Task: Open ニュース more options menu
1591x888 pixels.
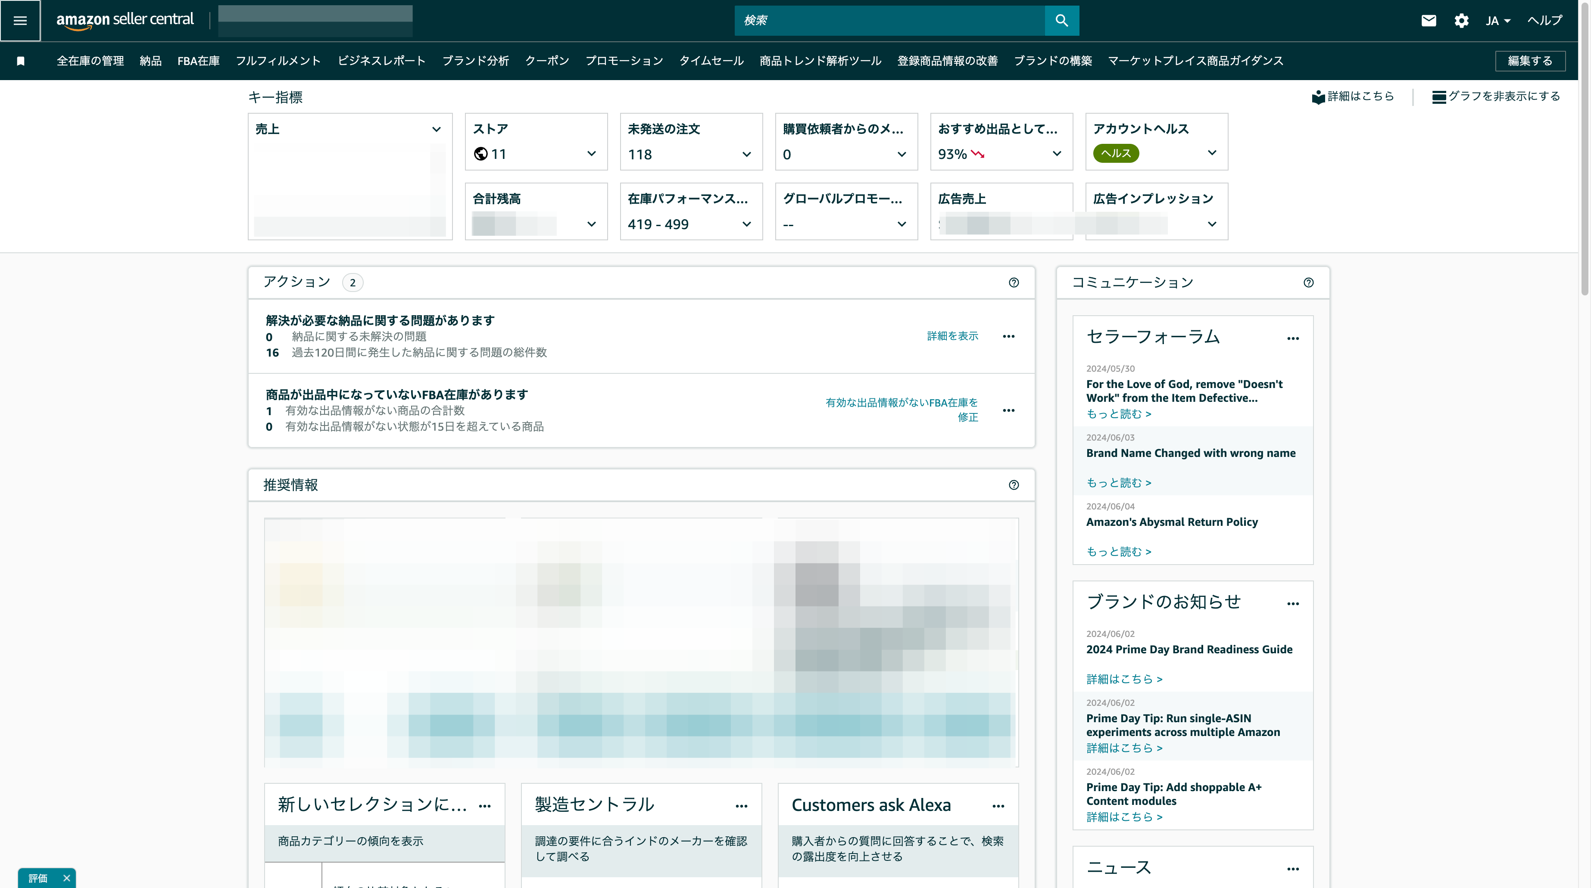Action: tap(1293, 869)
